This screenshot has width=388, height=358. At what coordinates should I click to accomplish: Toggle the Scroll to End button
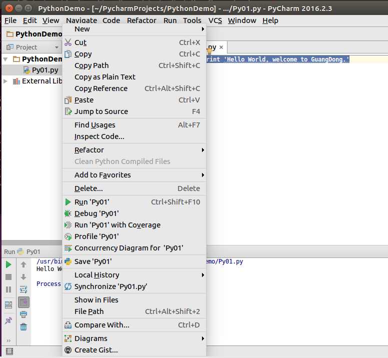coord(24,302)
